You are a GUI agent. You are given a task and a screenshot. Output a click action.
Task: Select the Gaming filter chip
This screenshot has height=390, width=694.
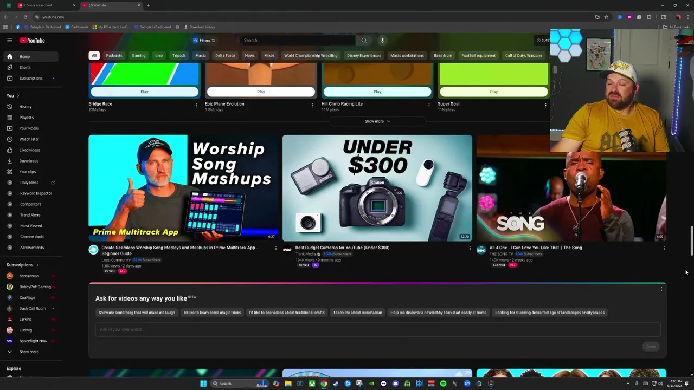click(138, 55)
